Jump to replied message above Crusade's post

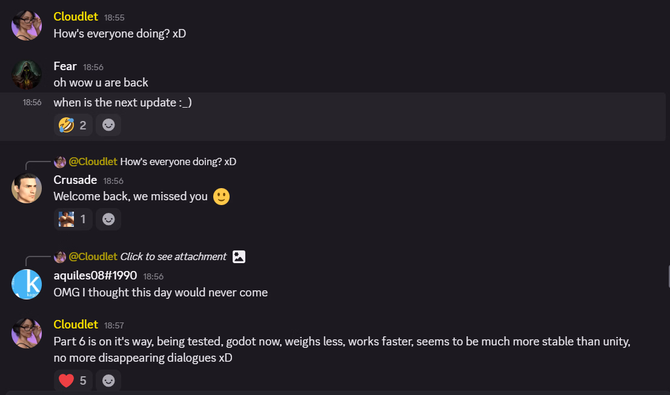[x=178, y=162]
